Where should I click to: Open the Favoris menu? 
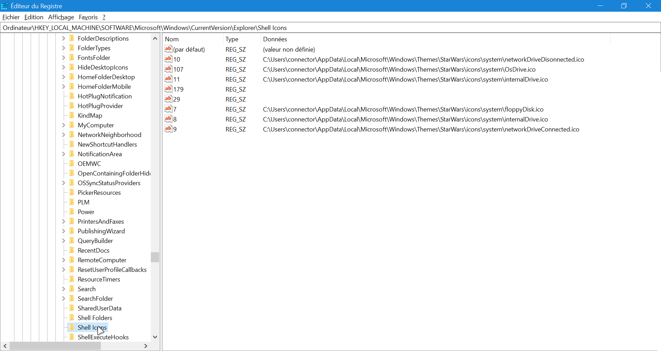pyautogui.click(x=88, y=17)
